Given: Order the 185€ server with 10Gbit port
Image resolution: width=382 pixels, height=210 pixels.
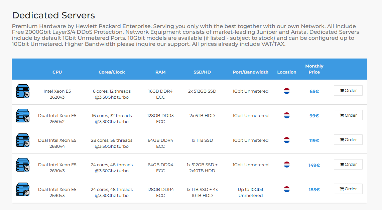Looking at the screenshot, I should [348, 189].
